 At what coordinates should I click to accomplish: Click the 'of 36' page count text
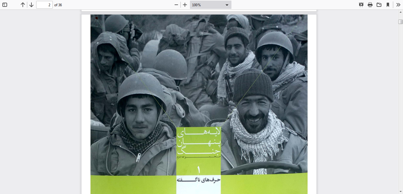coord(58,5)
